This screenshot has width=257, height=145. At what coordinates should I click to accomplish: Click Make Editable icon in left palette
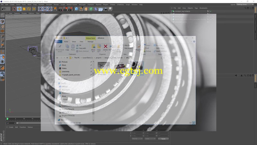click(3, 15)
